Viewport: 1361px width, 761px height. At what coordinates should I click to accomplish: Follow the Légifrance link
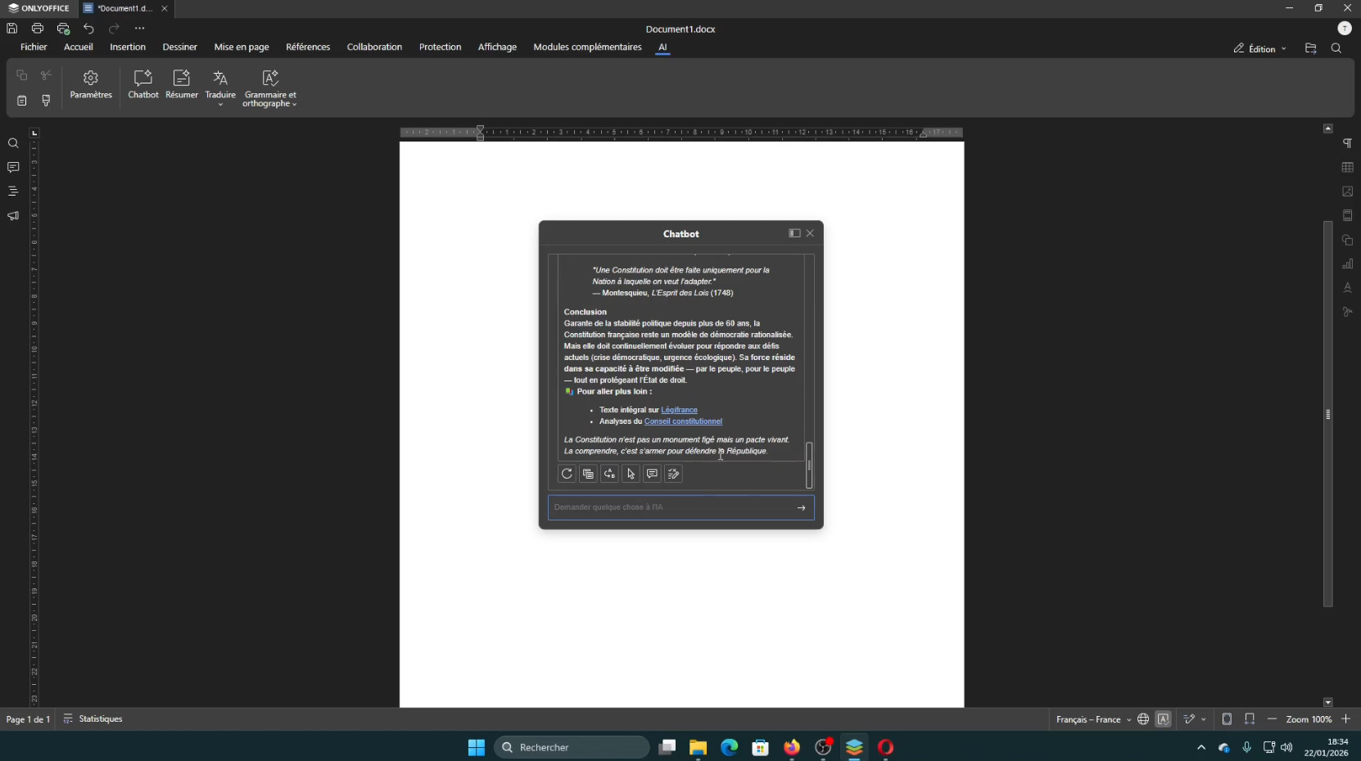tap(679, 410)
